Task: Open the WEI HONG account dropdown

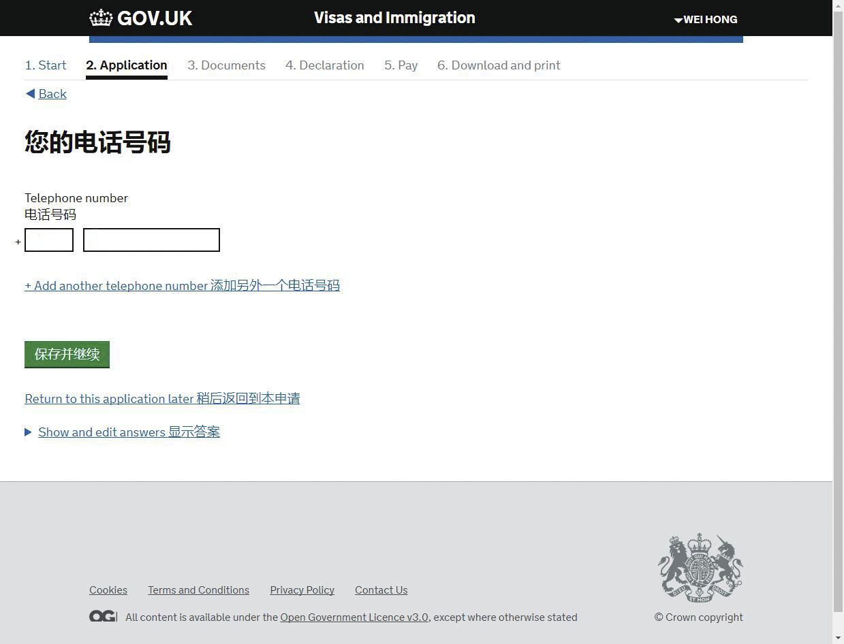Action: coord(706,20)
